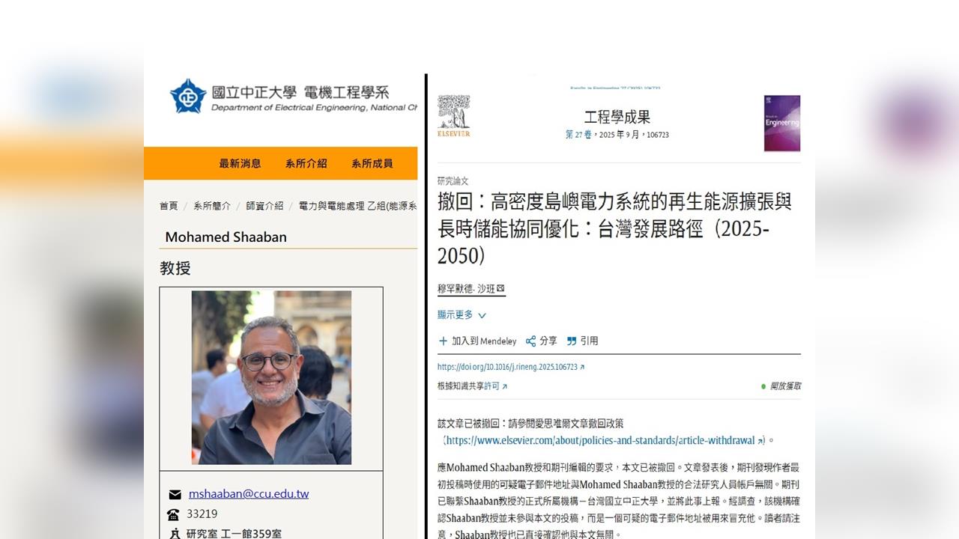Click the 師資介紹 breadcrumb link
This screenshot has height=539, width=959.
(264, 206)
